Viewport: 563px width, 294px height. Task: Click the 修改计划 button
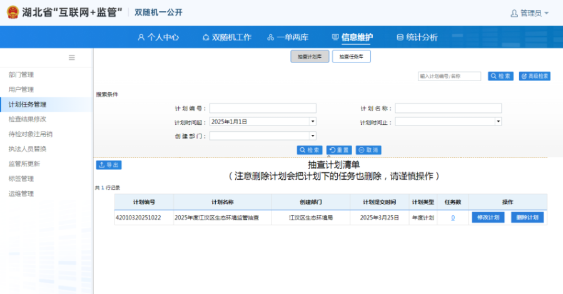488,217
